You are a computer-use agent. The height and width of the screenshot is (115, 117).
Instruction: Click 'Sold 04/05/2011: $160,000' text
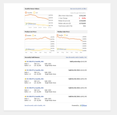pyautogui.click(x=78, y=70)
